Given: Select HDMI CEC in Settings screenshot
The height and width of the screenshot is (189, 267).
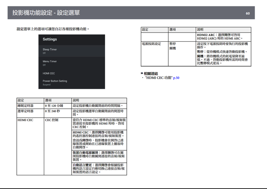Looking at the screenshot, I should [x=72, y=74].
